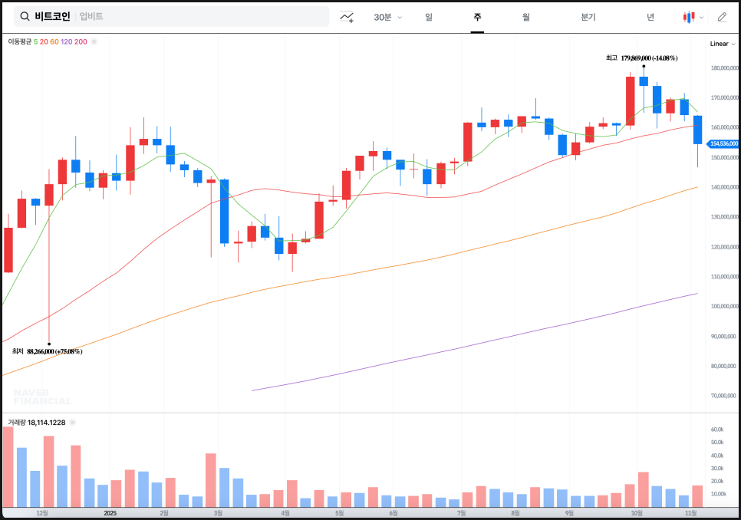741x520 pixels.
Task: Expand the 30분 minute interval dropdown
Action: [x=387, y=17]
